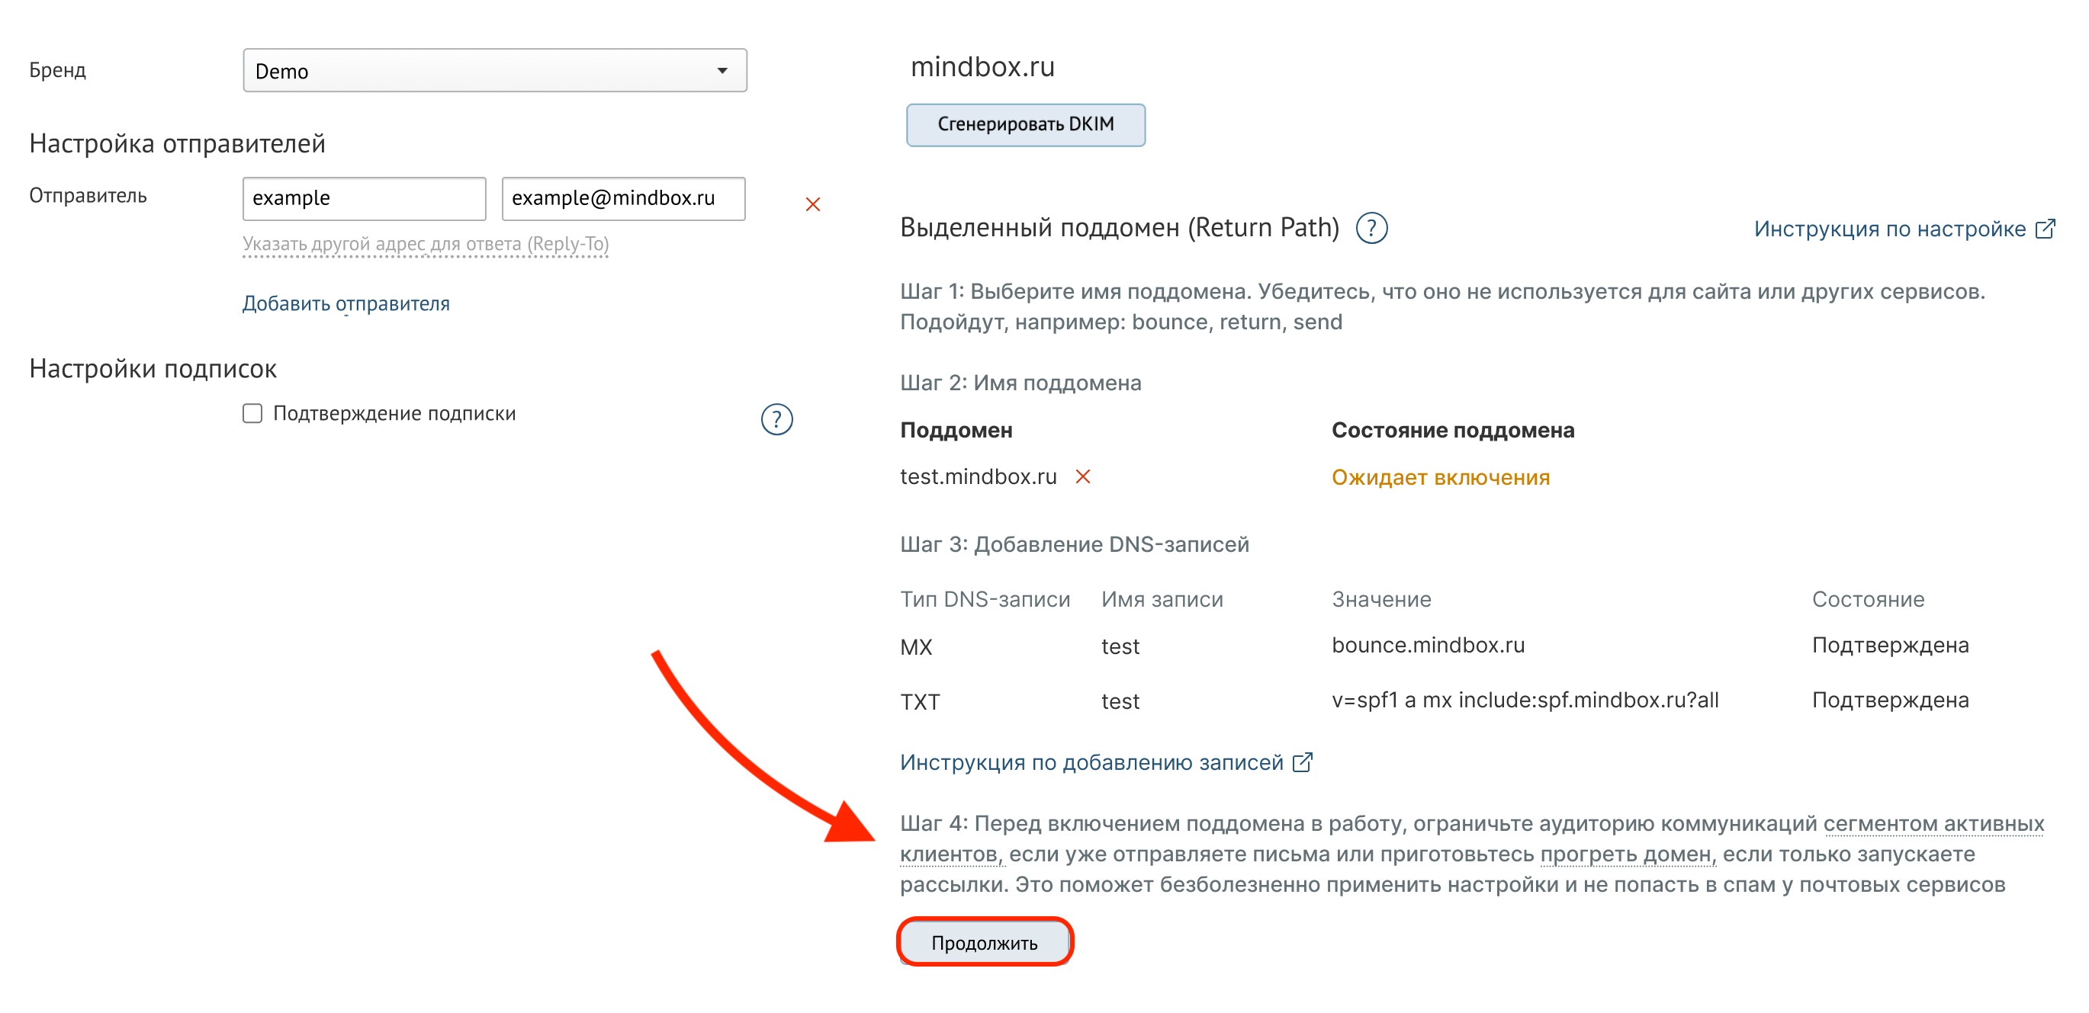
Task: Focus the sender email field example@mindbox.ru
Action: tap(623, 198)
